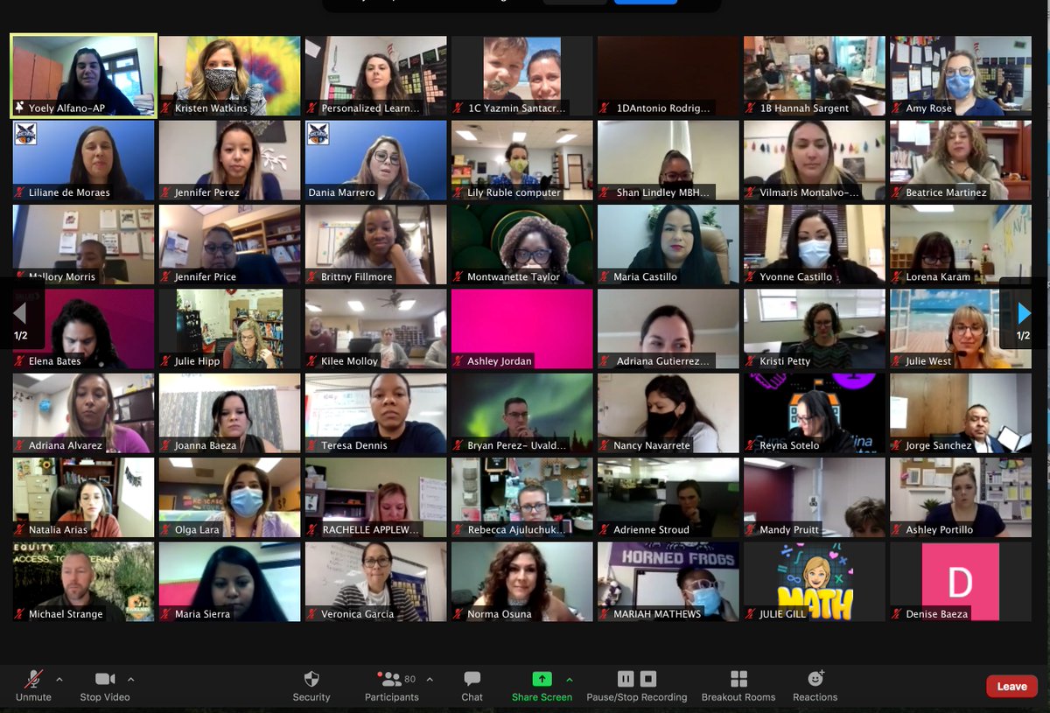Click the name label Lorena Karam

(938, 276)
